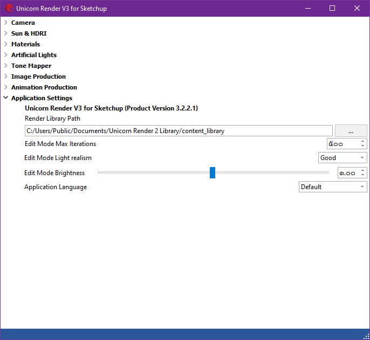Open the Materials heading

pyautogui.click(x=25, y=44)
